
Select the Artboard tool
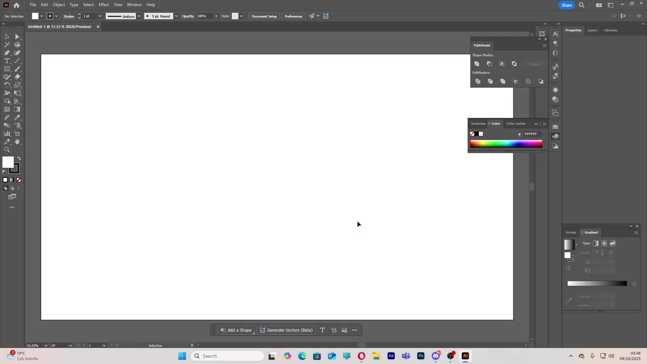[x=17, y=133]
